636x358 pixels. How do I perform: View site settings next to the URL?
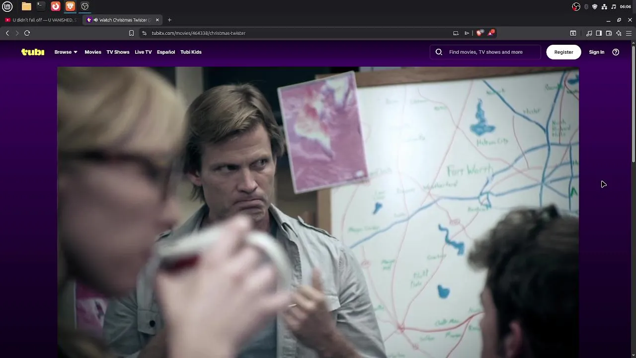click(x=144, y=33)
